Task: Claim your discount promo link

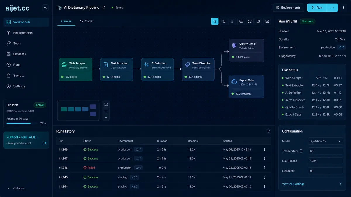Action: [x=19, y=143]
